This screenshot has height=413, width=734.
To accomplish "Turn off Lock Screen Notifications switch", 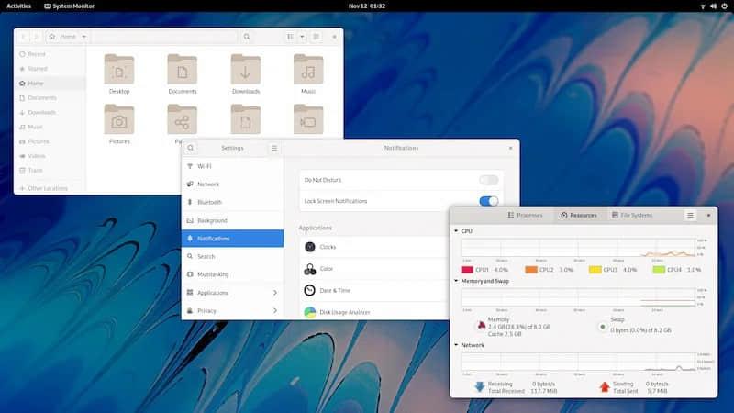I will click(x=489, y=201).
